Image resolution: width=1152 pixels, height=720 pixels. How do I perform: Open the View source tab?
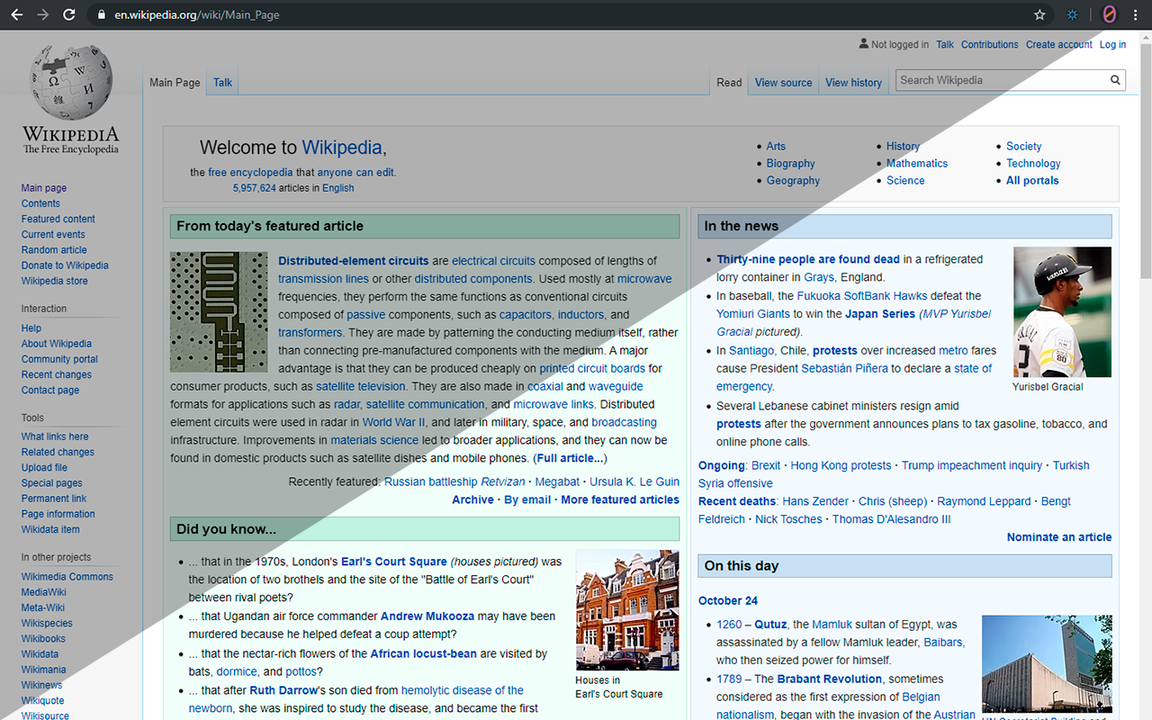[784, 83]
